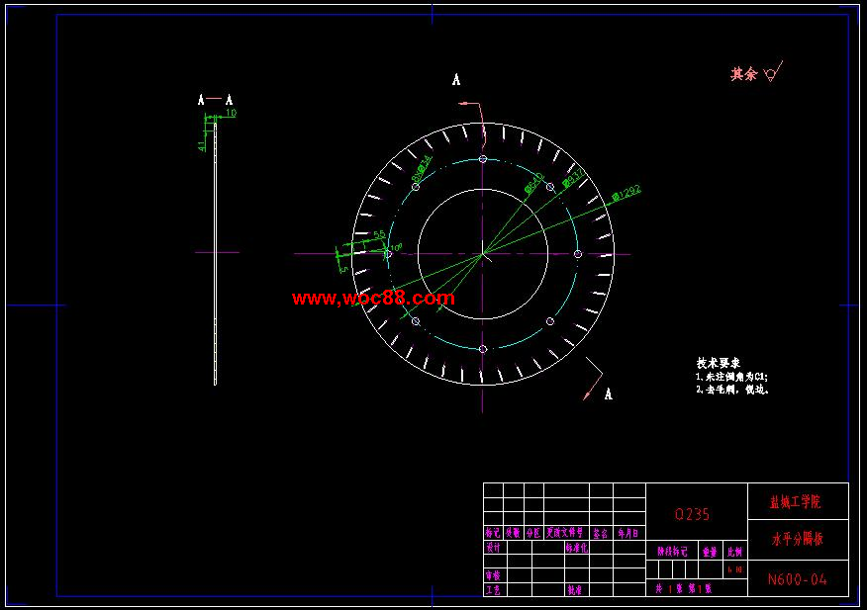Click the 10 thickness dimension in section view
The image size is (867, 610).
click(x=232, y=113)
